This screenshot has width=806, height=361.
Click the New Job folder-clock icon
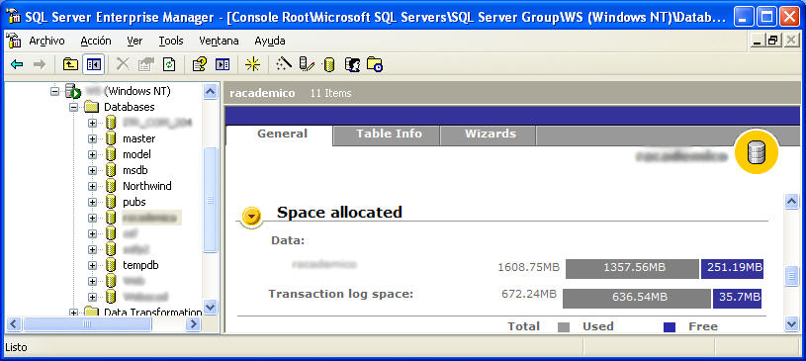pos(375,64)
